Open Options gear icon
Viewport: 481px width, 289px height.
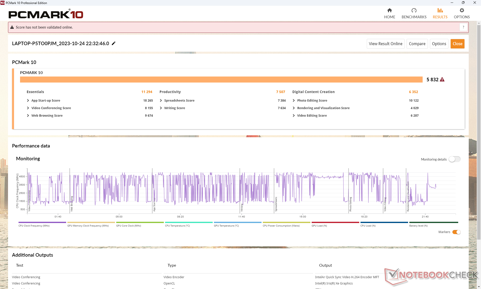462,10
